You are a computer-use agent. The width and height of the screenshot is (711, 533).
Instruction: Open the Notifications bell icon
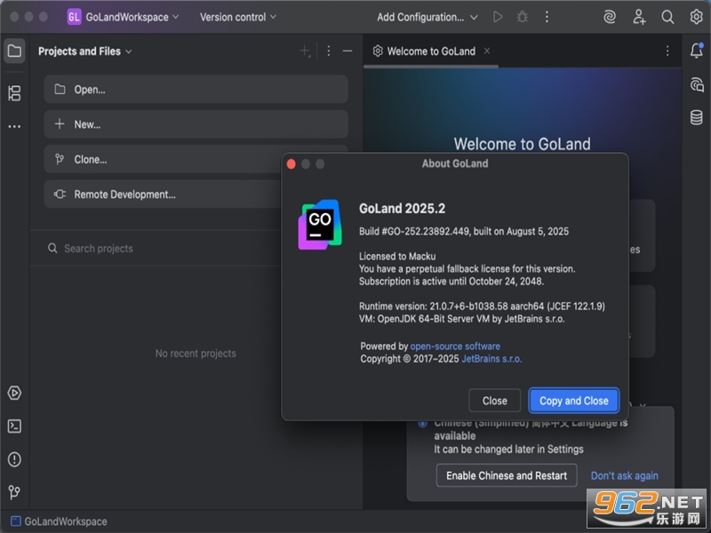(697, 51)
